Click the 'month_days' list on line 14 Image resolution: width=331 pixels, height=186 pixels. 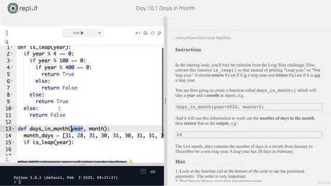pyautogui.click(x=94, y=135)
